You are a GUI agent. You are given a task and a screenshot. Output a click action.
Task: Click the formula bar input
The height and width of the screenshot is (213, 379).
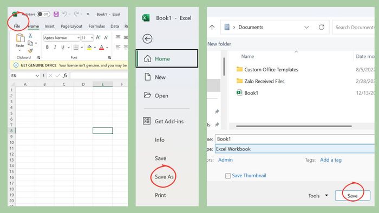(99, 76)
